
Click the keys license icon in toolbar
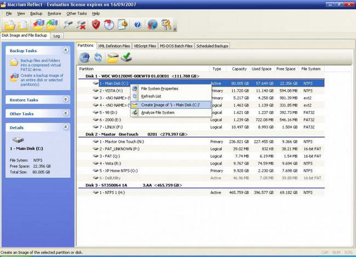pos(167,25)
